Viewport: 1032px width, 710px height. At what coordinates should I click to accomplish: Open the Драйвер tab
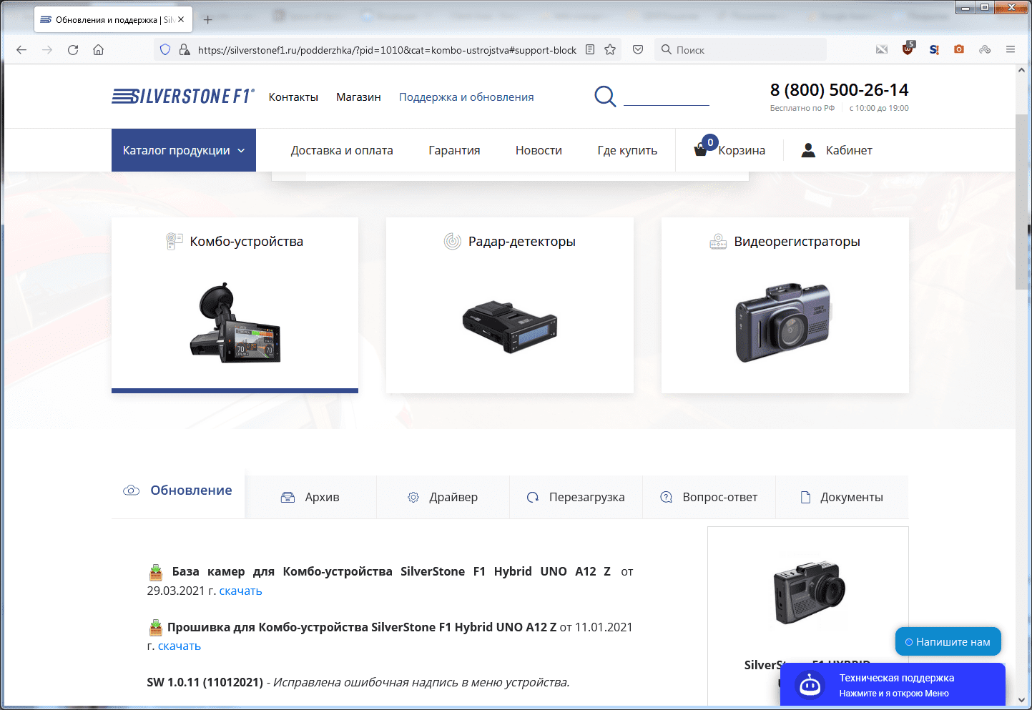click(x=443, y=497)
